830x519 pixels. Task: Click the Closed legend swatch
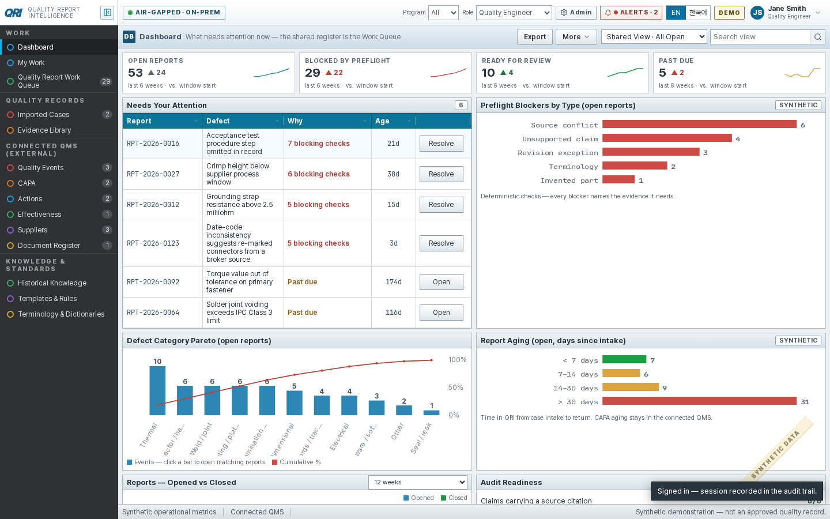click(x=444, y=498)
